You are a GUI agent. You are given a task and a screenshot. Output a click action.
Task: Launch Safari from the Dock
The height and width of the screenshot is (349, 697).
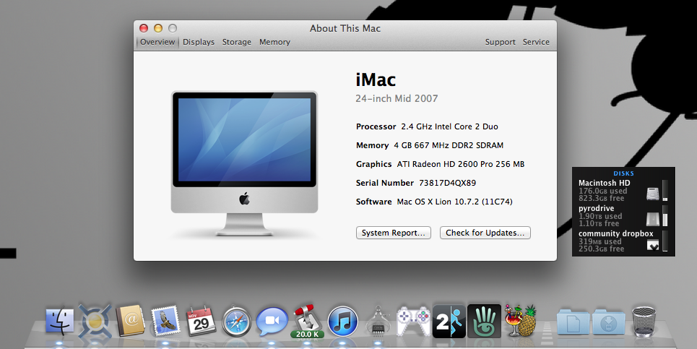(x=236, y=321)
